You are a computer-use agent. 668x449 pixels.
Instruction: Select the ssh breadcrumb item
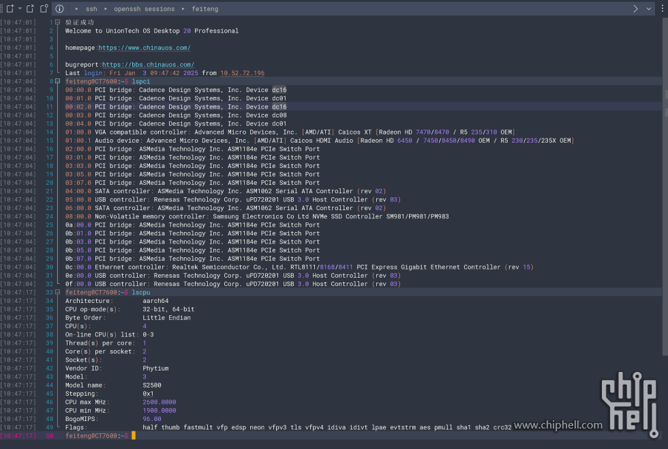click(91, 8)
